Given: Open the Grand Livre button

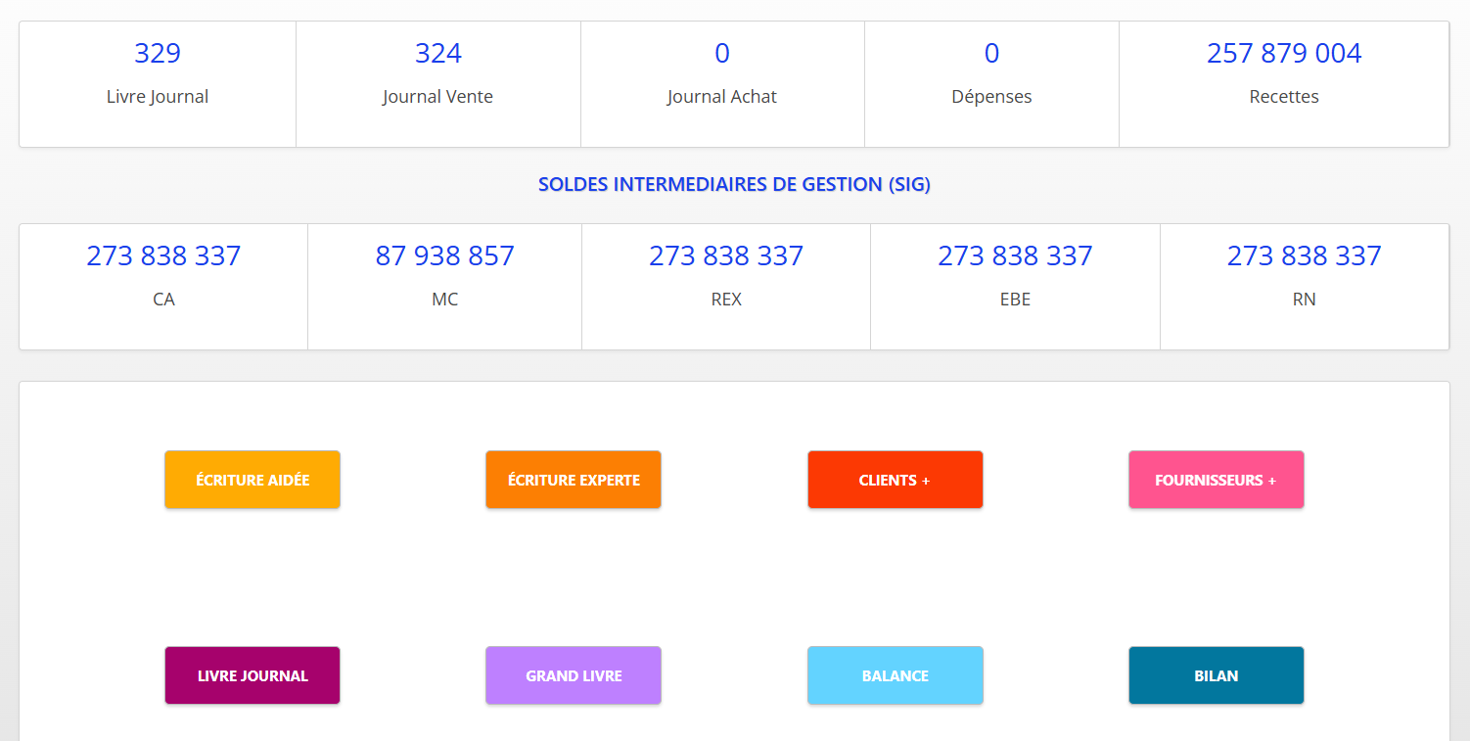Looking at the screenshot, I should [x=574, y=675].
